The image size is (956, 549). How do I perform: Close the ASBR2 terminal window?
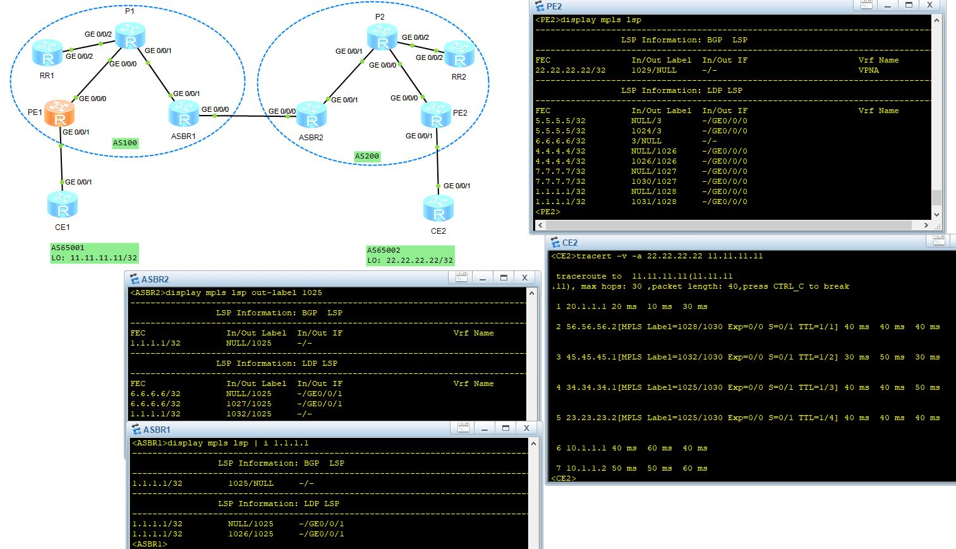pos(524,278)
